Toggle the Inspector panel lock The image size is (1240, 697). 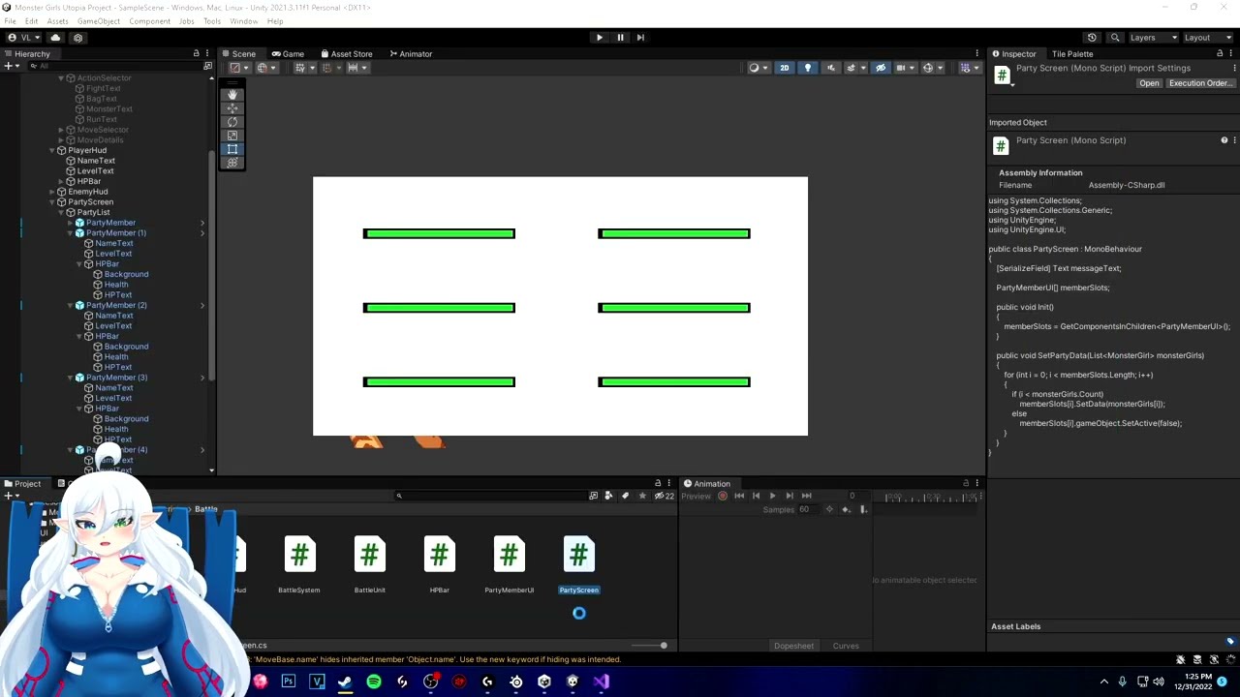1222,53
